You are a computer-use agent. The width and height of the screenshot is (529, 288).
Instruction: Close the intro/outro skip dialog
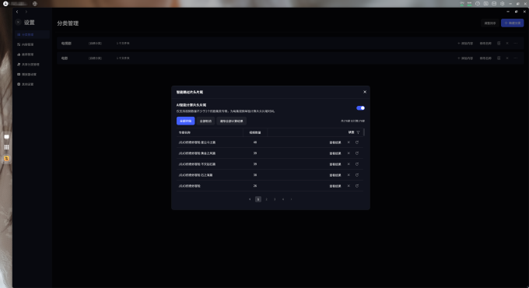(365, 92)
